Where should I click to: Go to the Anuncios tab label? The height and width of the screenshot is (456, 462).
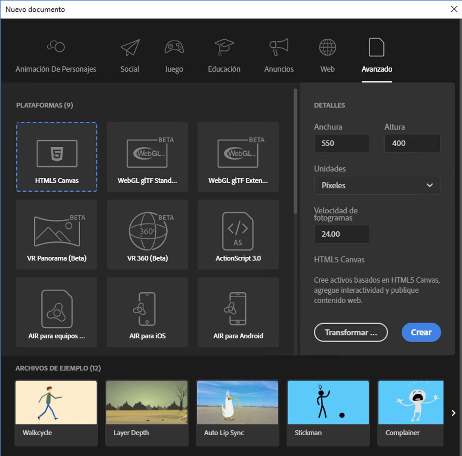tap(279, 69)
